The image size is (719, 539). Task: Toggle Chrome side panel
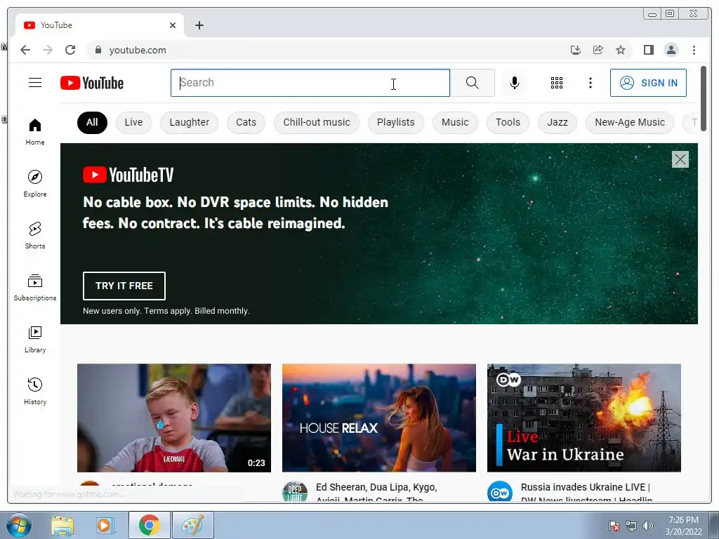point(648,50)
